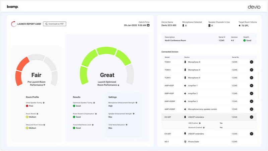Click the speaker icon under Speaker Channels In Use
The image size is (268, 151).
pyautogui.click(x=209, y=26)
